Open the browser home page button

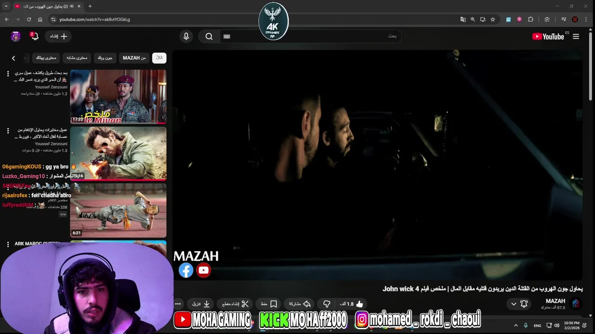40,19
